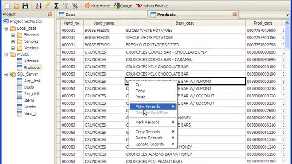This screenshot has width=292, height=164.
Task: Click CRUNCHIES COOKIE BAR - CHOCOLATE CHIP cell
Action: (x=185, y=52)
